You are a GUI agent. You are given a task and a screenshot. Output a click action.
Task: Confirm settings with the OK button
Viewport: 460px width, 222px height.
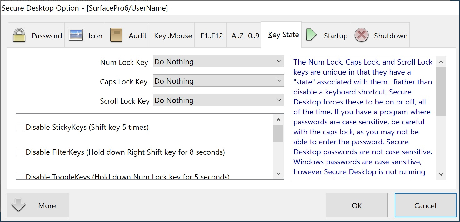point(356,205)
